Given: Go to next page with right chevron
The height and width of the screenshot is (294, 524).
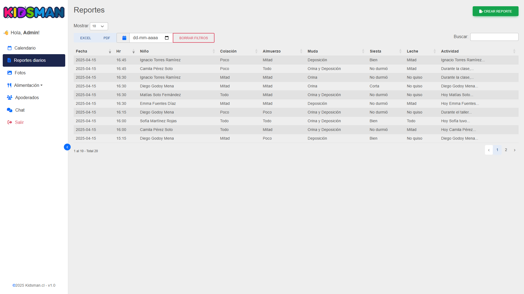Looking at the screenshot, I should (514, 150).
